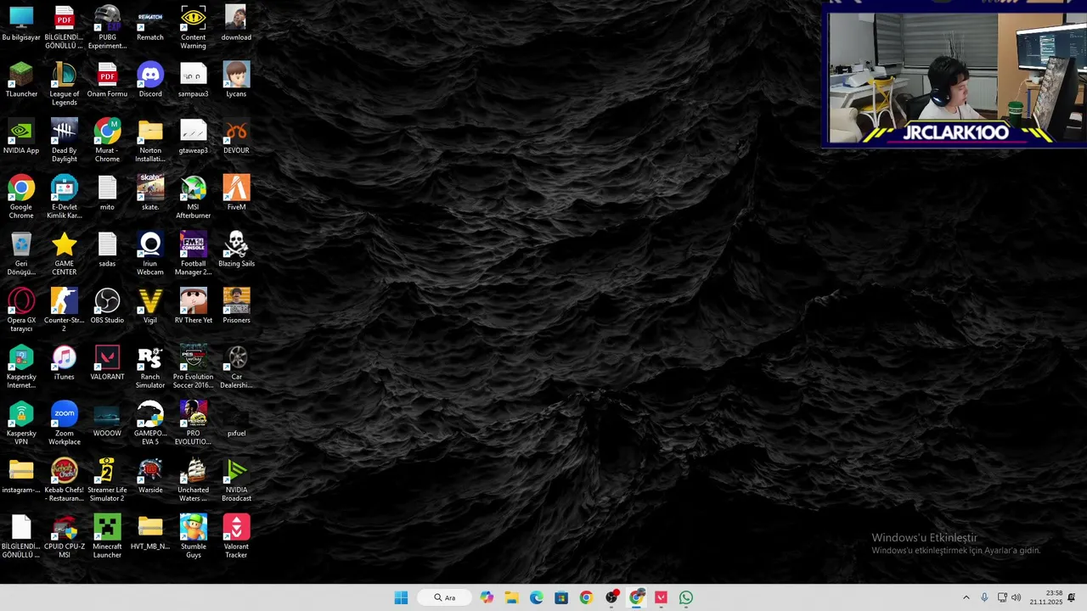Open the instagram folder icon
The width and height of the screenshot is (1087, 611).
[21, 476]
